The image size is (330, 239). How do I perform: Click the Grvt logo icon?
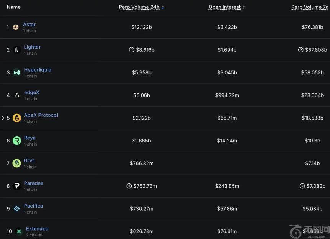click(x=16, y=163)
